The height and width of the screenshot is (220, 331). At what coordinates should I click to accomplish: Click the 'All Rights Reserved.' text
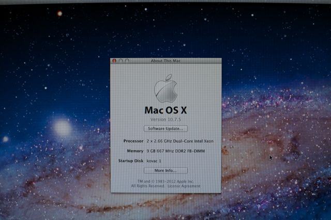(x=148, y=186)
